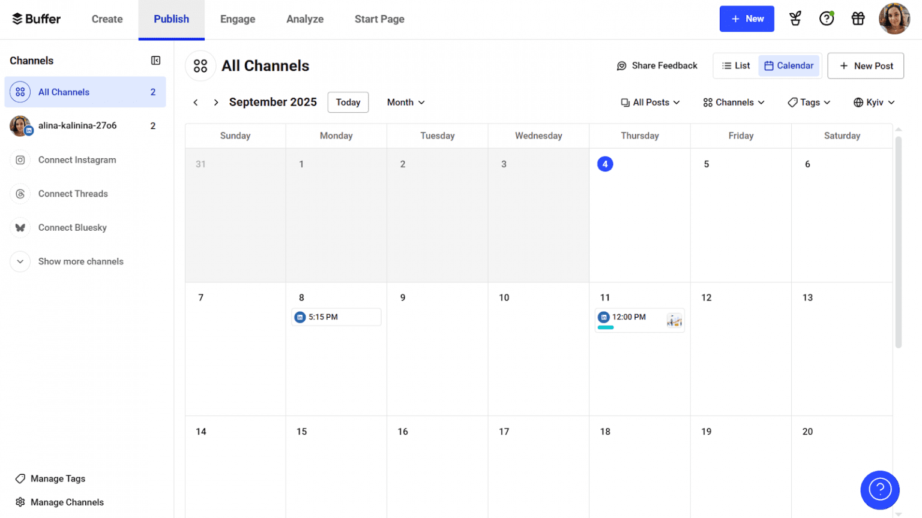Open the gift box icon
922x518 pixels.
click(858, 19)
